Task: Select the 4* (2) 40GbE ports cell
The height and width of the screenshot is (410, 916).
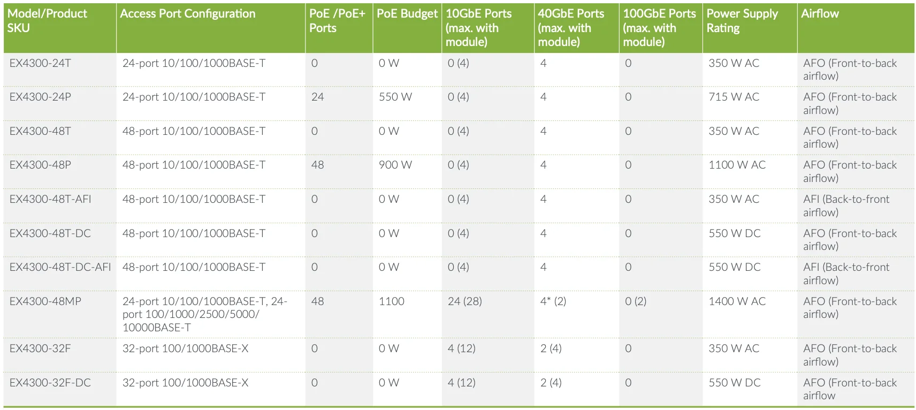Action: [x=553, y=301]
